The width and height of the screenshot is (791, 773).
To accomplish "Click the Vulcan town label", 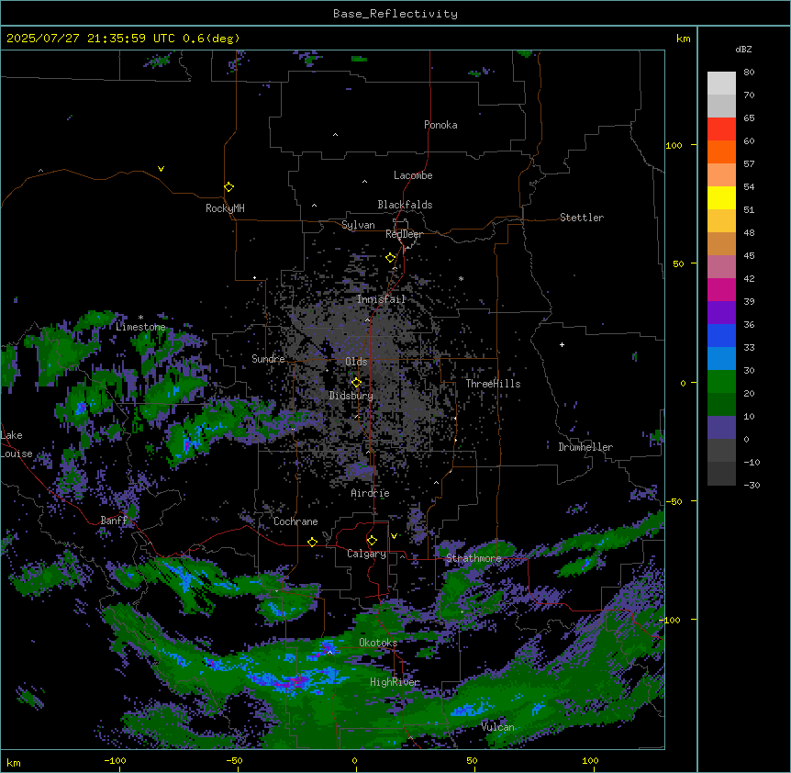I will [498, 727].
